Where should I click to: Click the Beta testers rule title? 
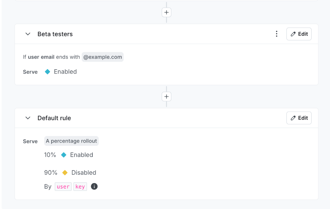tap(55, 34)
